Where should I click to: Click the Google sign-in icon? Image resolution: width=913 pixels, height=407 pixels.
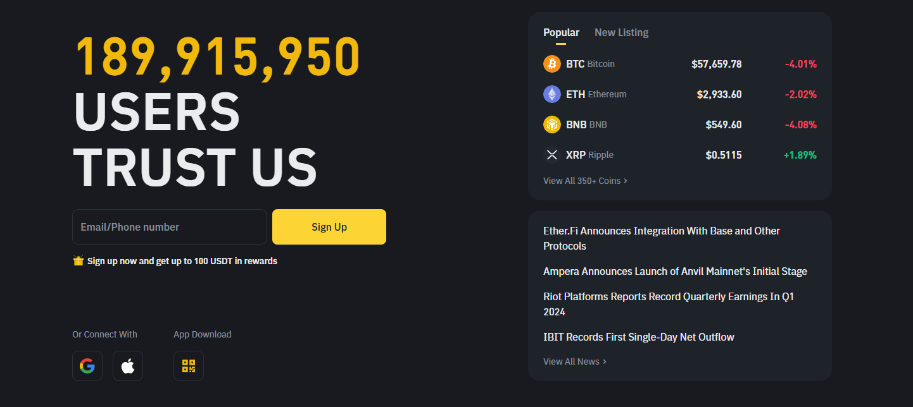click(87, 366)
